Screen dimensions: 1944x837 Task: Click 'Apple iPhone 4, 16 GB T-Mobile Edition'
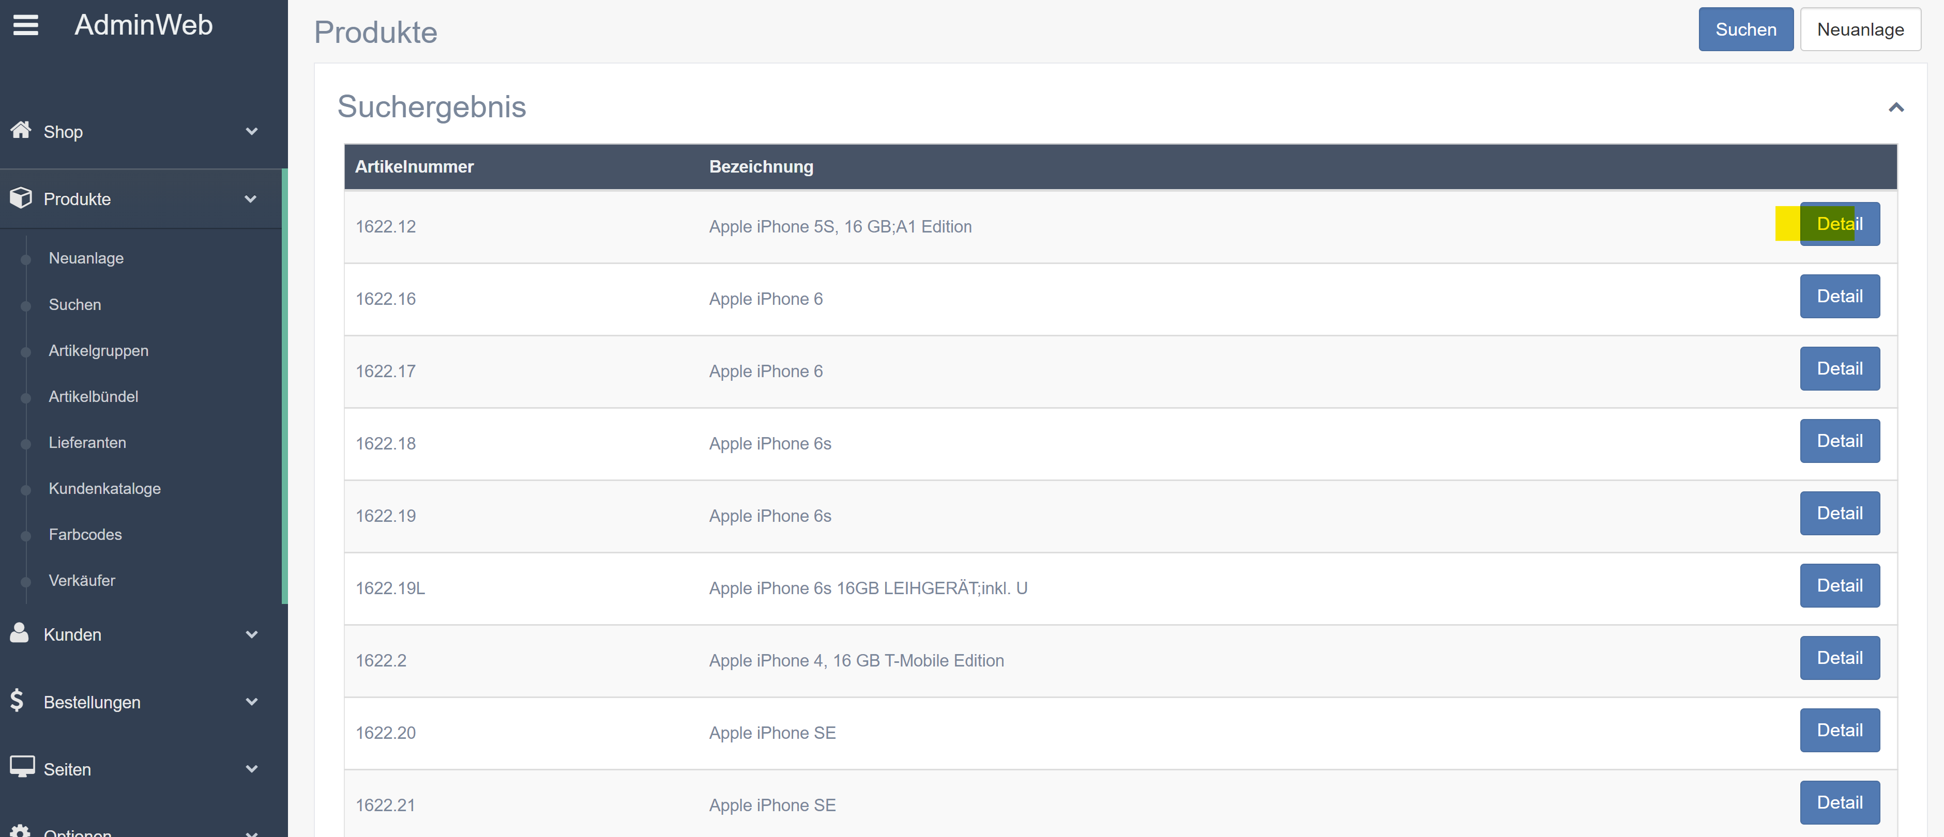(x=857, y=660)
